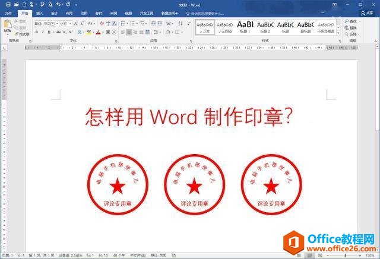380x259 pixels.
Task: Click the Character Shading icon
Action: pyautogui.click(x=108, y=32)
